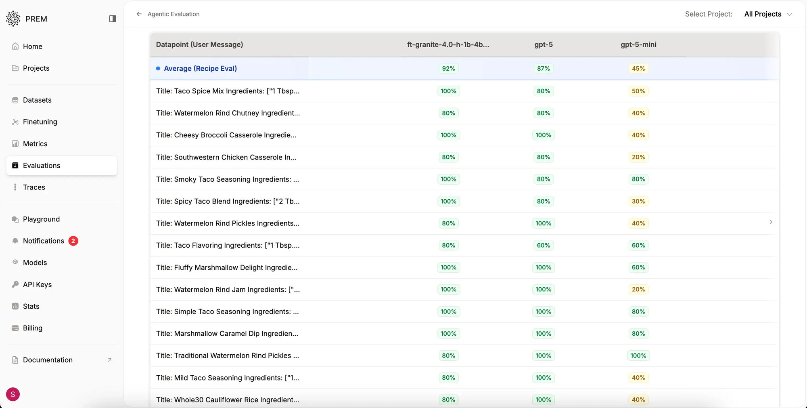807x408 pixels.
Task: Click the back arrow beside Agentic Evaluation
Action: [139, 14]
